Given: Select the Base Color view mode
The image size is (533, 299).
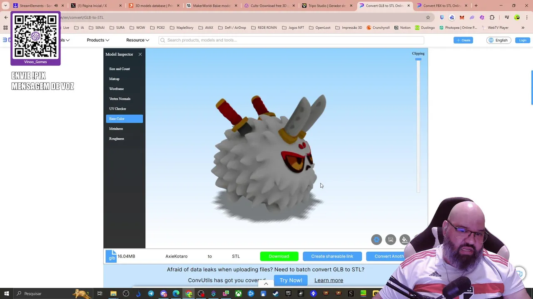Looking at the screenshot, I should (x=125, y=119).
